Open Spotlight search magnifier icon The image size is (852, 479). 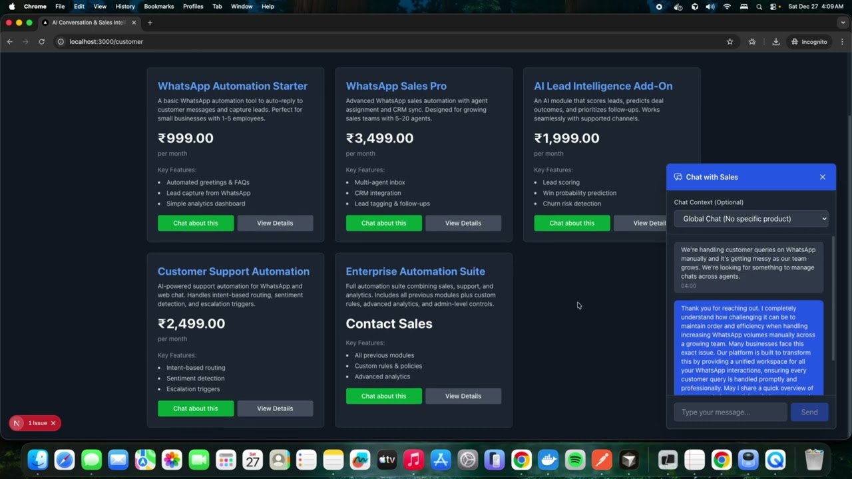pos(759,6)
